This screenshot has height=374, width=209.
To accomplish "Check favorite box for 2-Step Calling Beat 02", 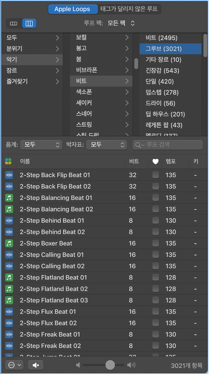I will (x=155, y=266).
